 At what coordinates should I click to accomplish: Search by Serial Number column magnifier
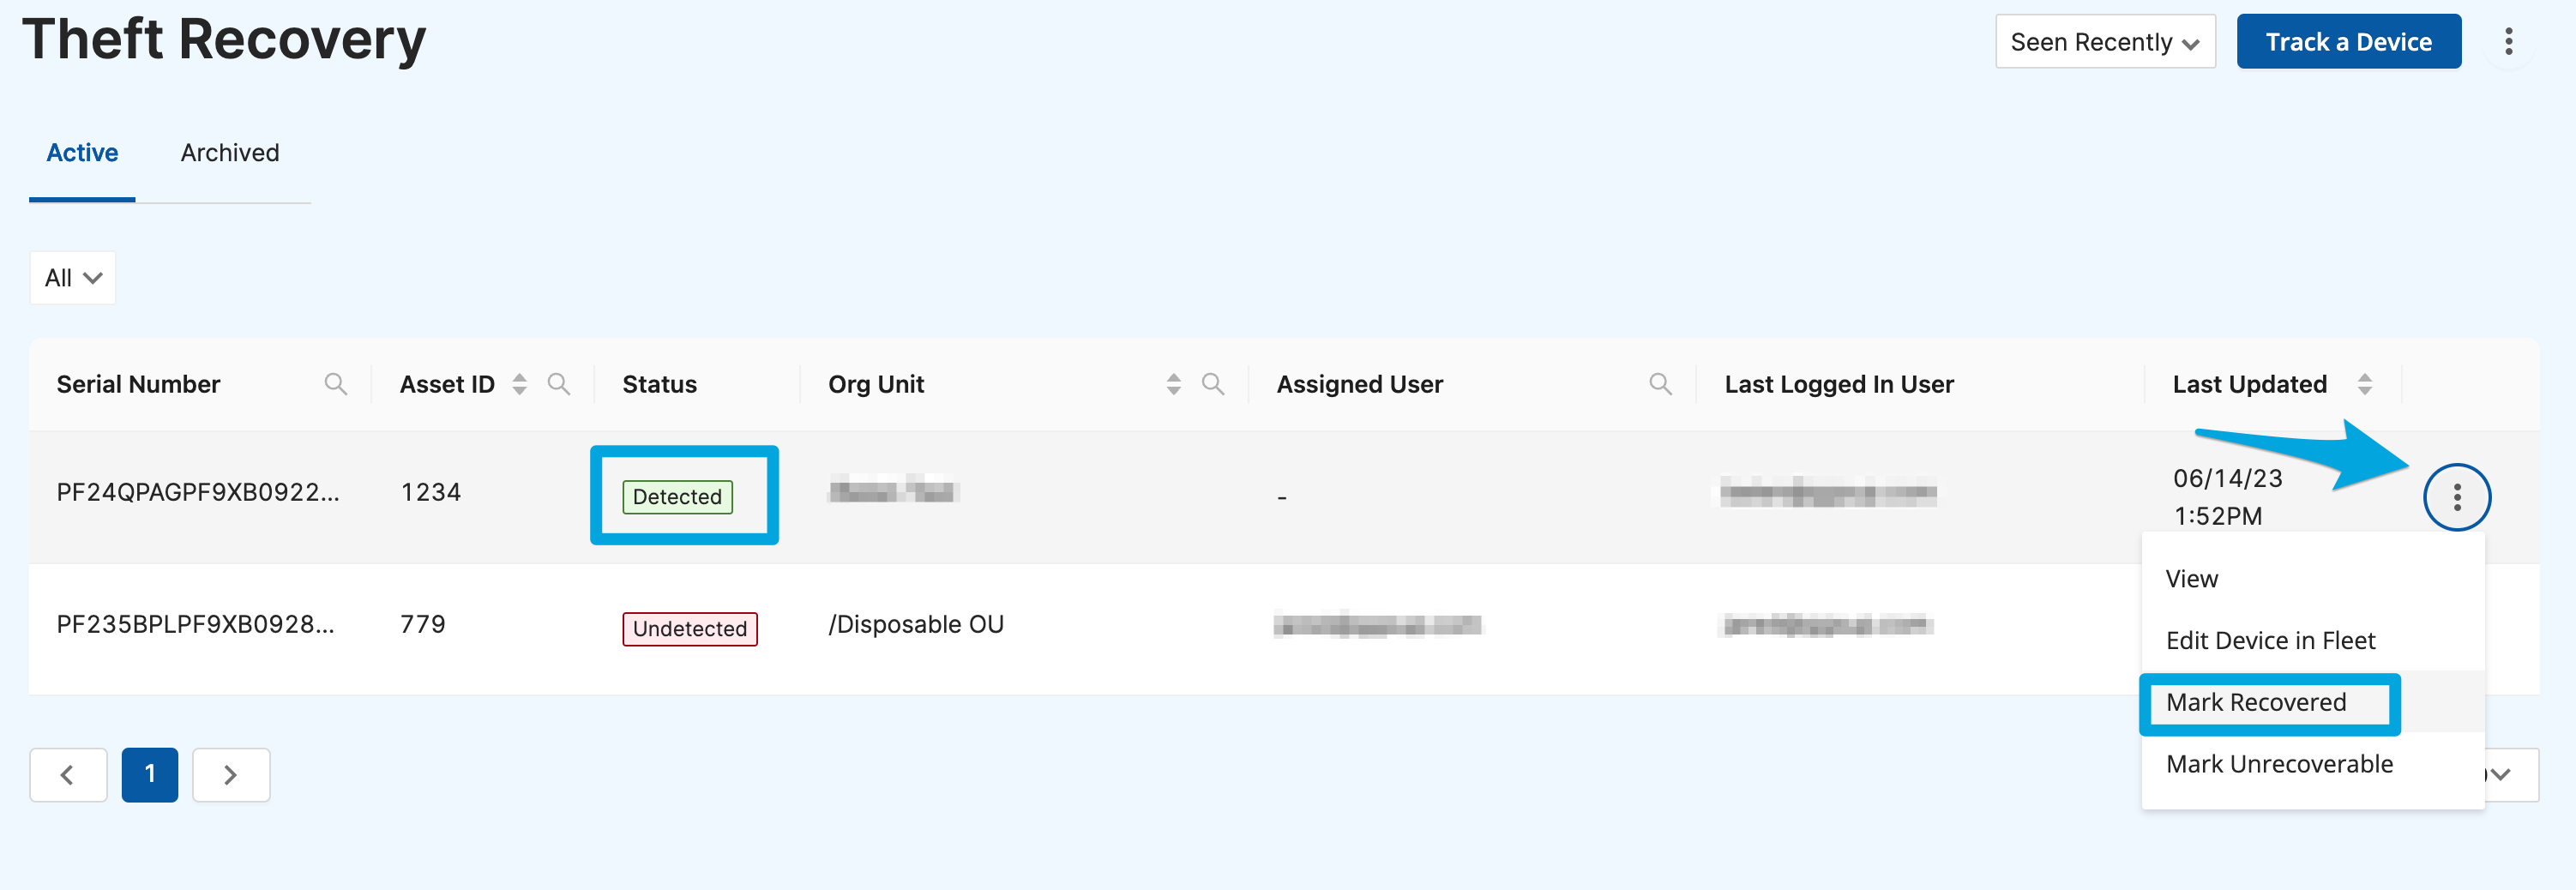pyautogui.click(x=335, y=384)
